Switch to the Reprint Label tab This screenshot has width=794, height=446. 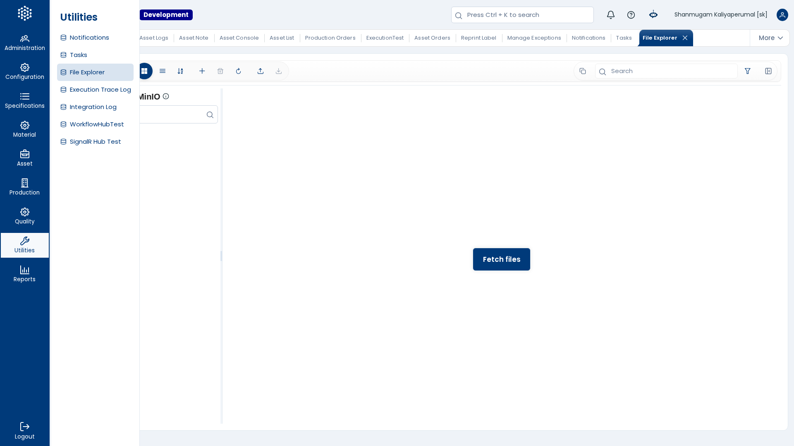coord(478,38)
